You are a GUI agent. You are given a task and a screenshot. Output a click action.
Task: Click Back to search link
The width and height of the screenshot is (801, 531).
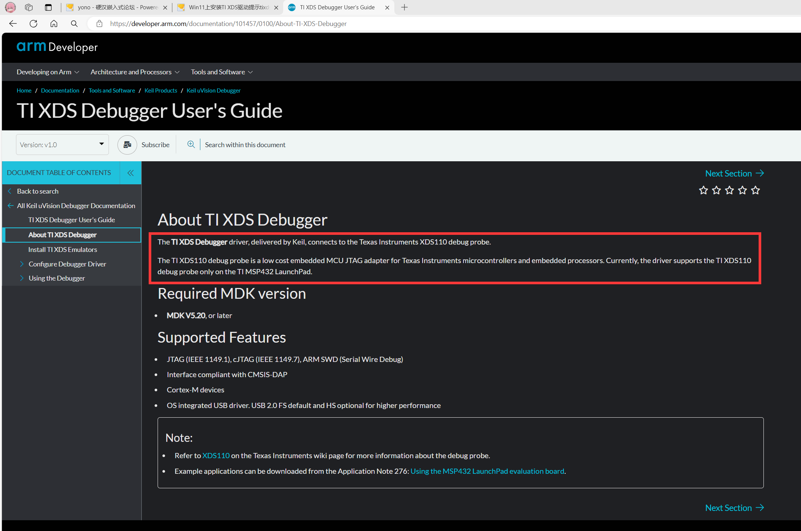[38, 191]
